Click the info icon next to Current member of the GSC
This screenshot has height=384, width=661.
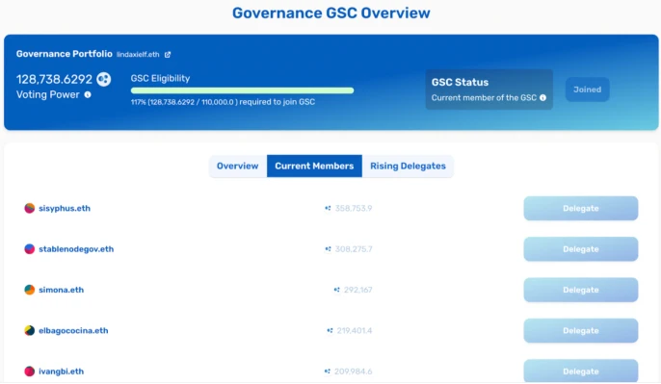(543, 98)
